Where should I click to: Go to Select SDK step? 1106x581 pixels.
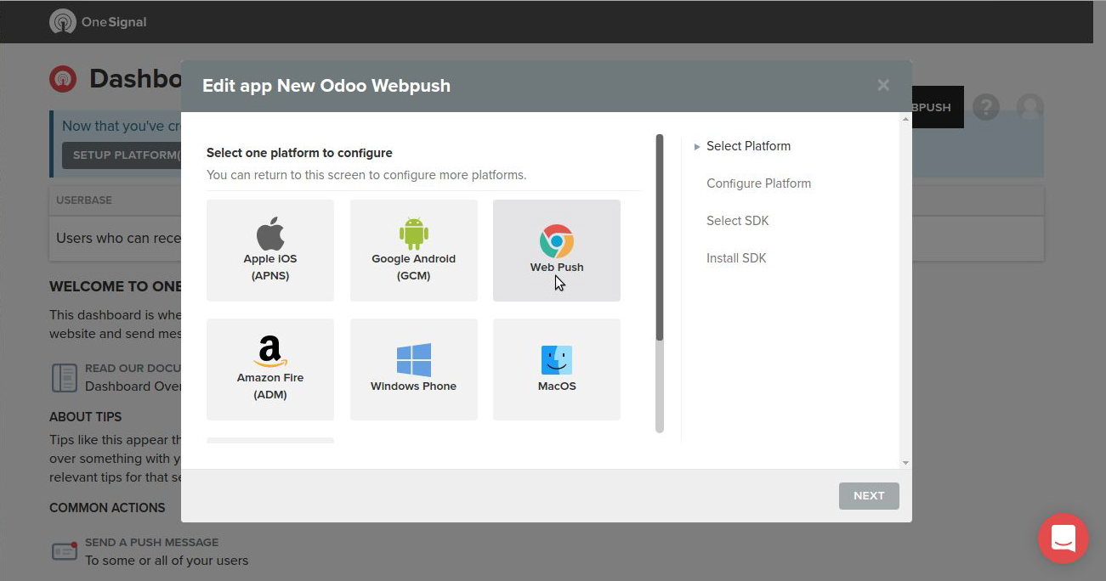(x=737, y=221)
